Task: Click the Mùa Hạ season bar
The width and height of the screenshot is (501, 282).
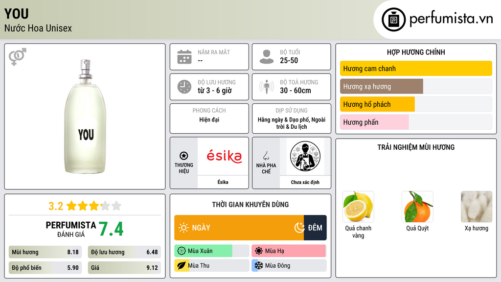Action: coord(289,251)
